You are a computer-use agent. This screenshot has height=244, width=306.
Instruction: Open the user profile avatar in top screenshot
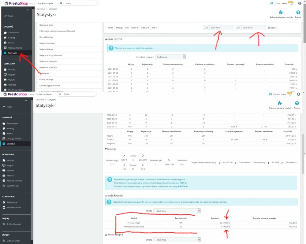[300, 3]
